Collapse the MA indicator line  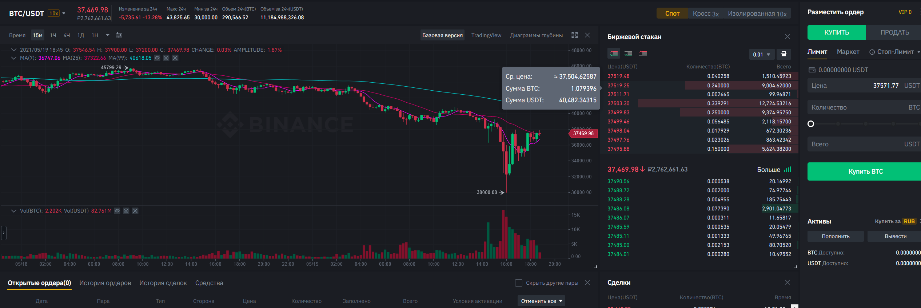(13, 58)
